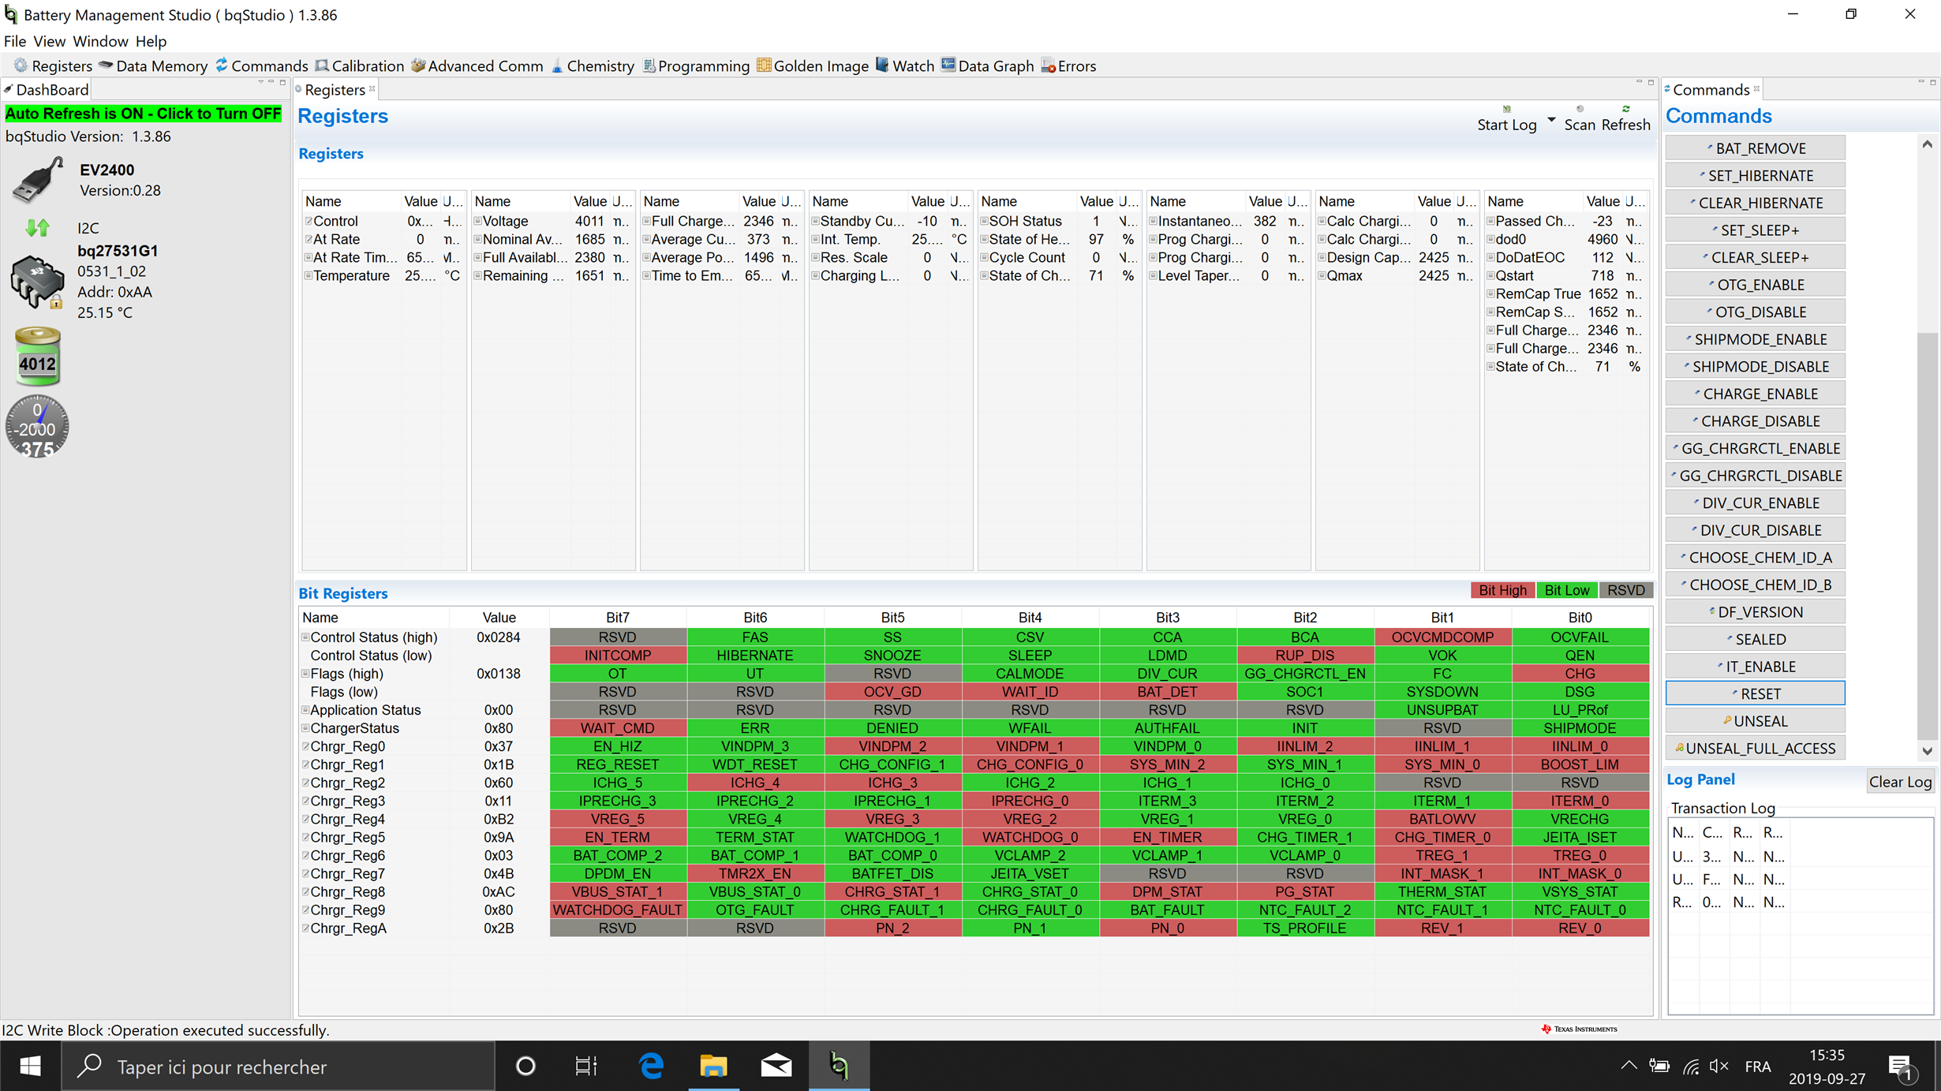1941x1091 pixels.
Task: Click the Bit High legend swatch
Action: (1502, 590)
